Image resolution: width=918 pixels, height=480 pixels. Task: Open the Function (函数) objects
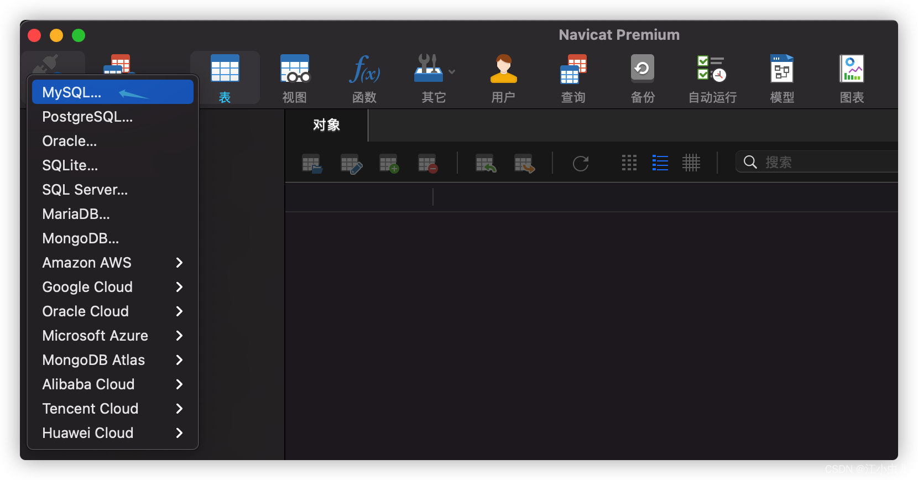click(x=364, y=78)
